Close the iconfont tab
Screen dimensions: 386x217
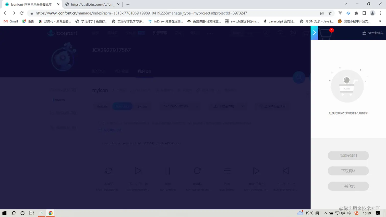point(58,4)
